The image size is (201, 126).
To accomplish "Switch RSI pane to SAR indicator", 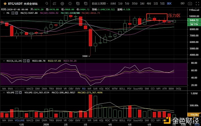I will click(95, 89).
